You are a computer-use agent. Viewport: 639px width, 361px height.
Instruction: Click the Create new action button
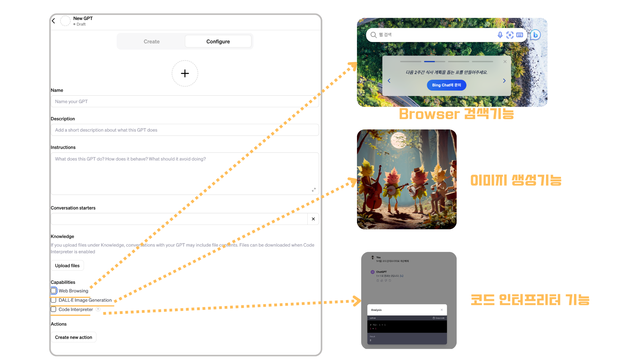[x=73, y=337]
